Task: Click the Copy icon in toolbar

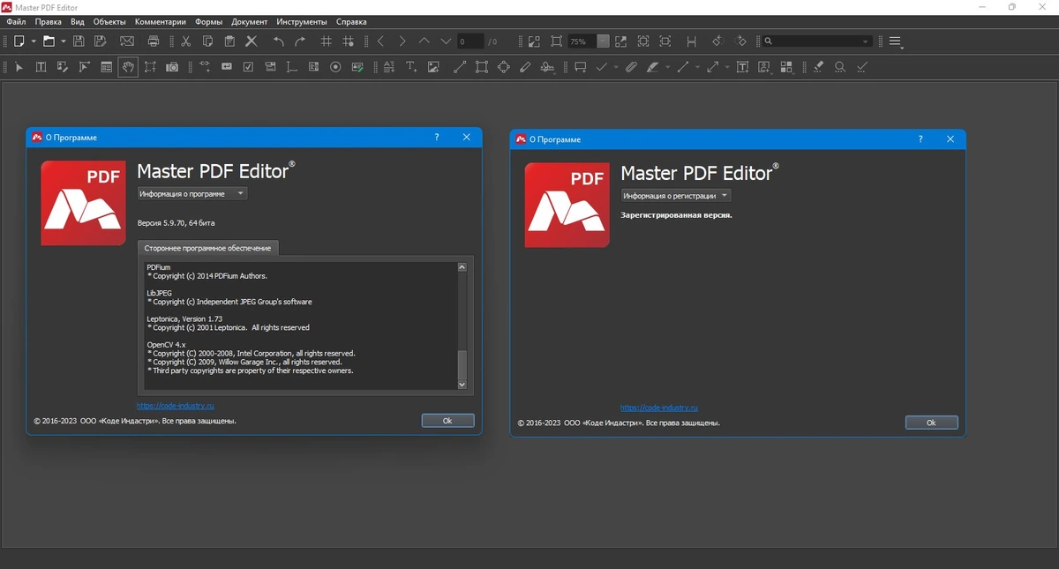Action: pyautogui.click(x=207, y=41)
